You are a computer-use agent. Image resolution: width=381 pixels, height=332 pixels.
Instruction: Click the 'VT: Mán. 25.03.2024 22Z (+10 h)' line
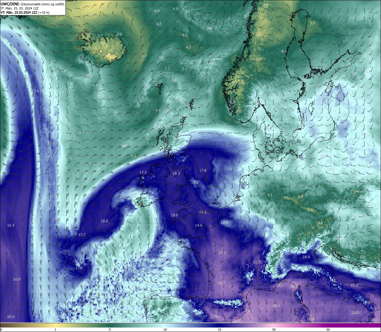(25, 13)
